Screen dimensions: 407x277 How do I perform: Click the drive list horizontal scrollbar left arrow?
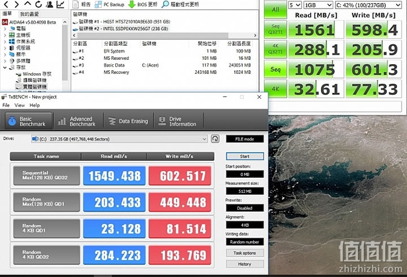click(74, 35)
